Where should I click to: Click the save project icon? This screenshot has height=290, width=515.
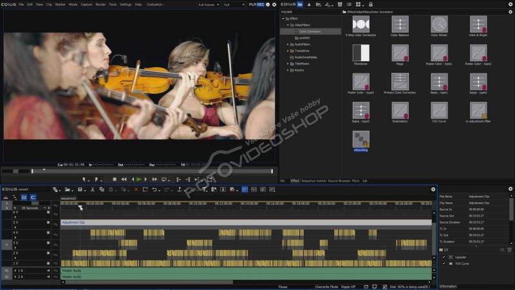tap(80, 189)
